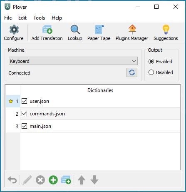Close the Plover window
Image resolution: width=186 pixels, height=192 pixels.
point(176,7)
